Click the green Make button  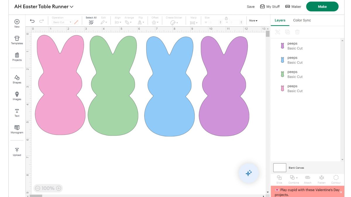tap(322, 6)
